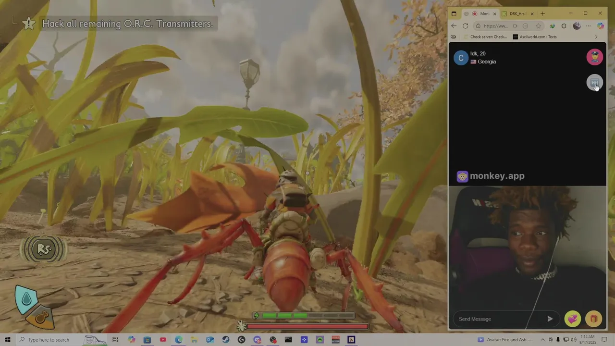Screen dimensions: 615x346
Task: Open the Copilot sidebar in Edge
Action: coord(601,26)
